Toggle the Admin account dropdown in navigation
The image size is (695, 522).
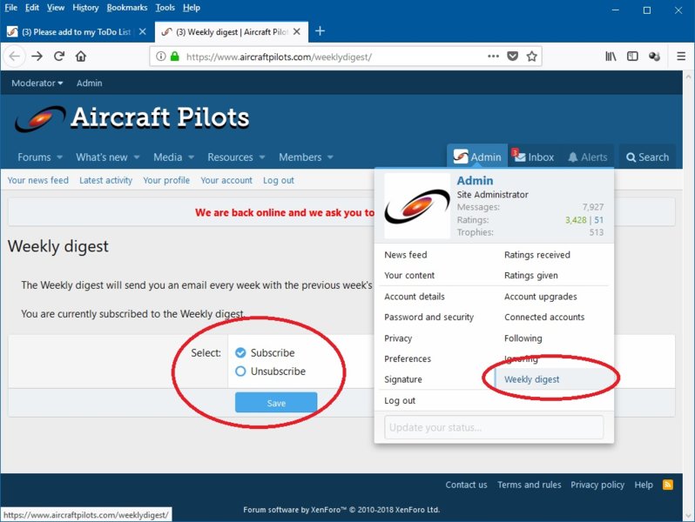(x=477, y=157)
